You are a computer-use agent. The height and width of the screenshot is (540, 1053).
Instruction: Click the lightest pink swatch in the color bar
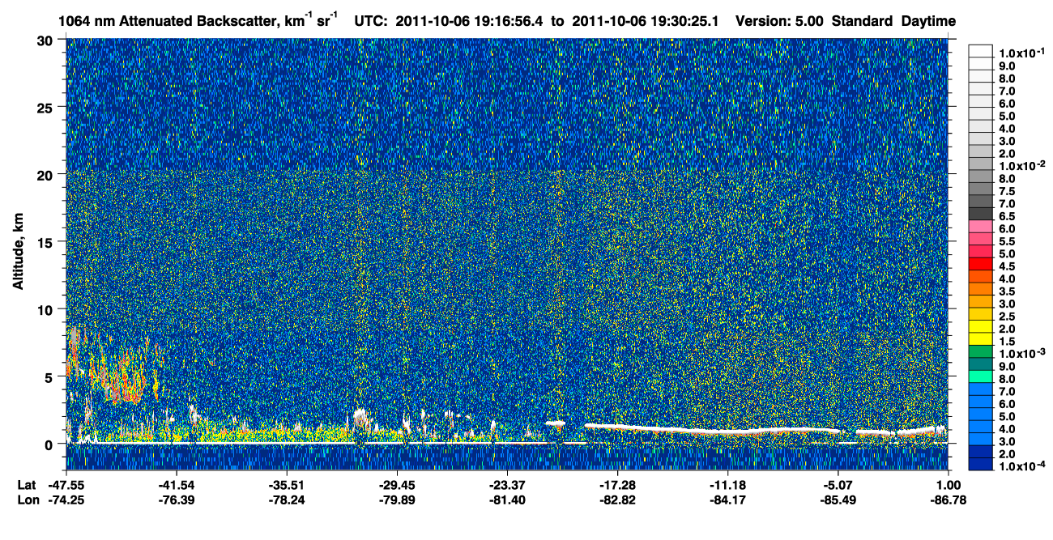[x=981, y=226]
